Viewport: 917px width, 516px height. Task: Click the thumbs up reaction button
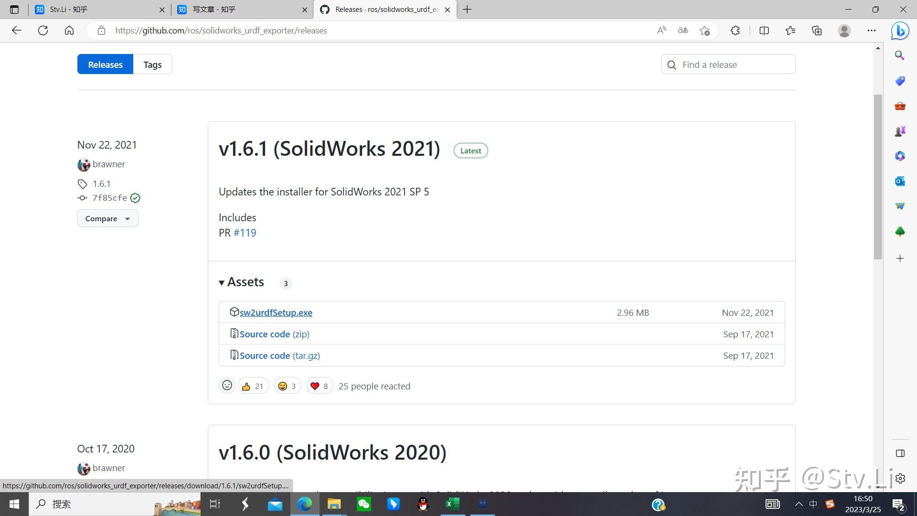point(253,386)
